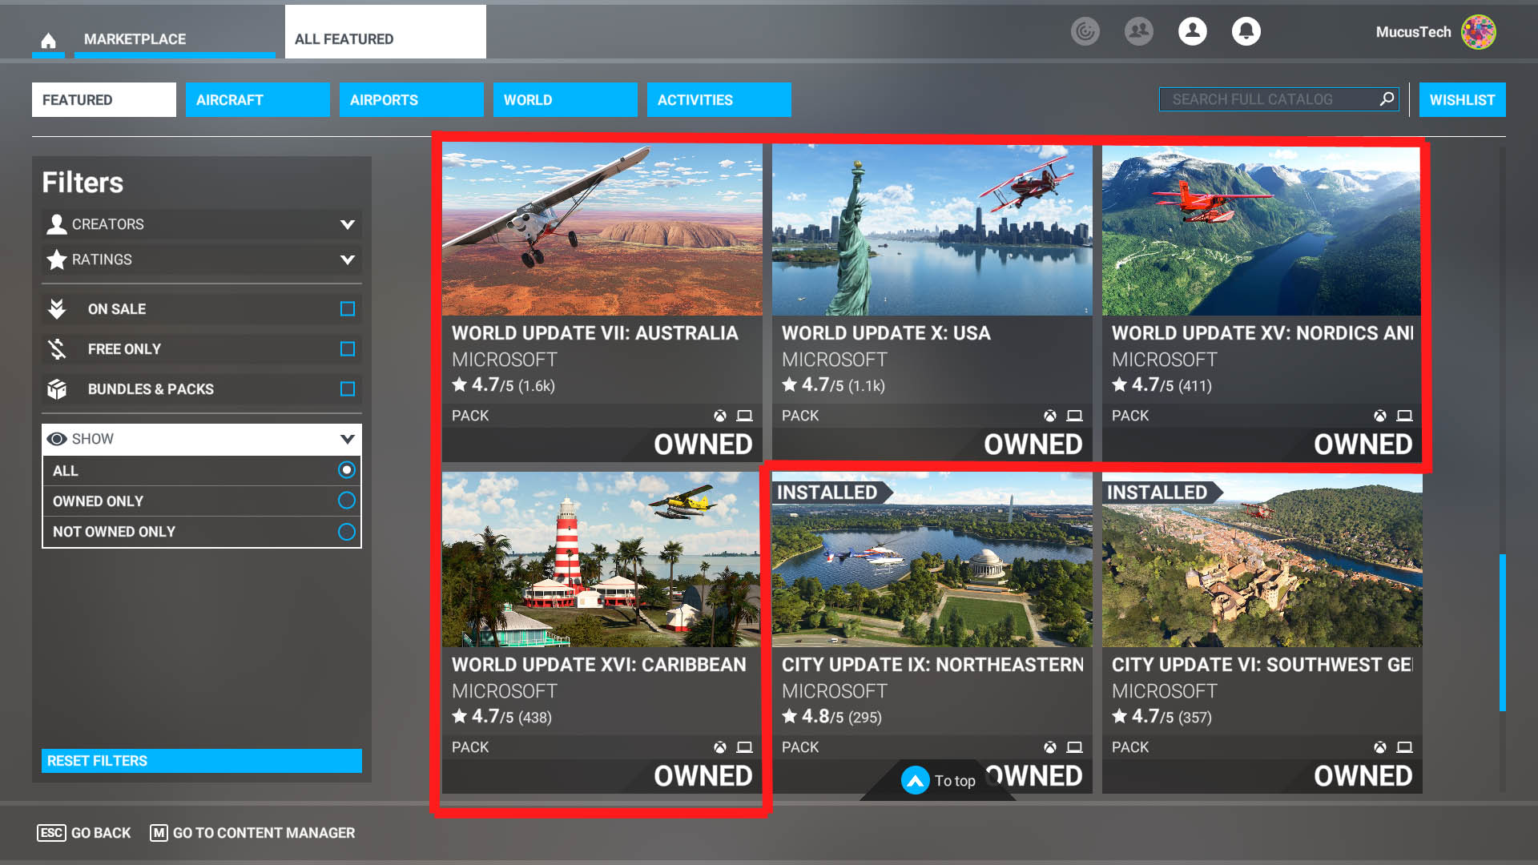
Task: Click the friends group icon
Action: coord(1138,31)
